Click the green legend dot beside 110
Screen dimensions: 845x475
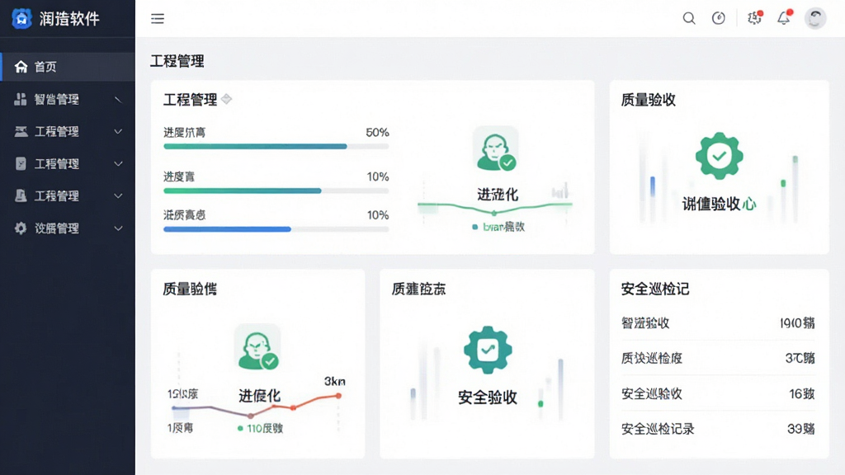(x=240, y=429)
